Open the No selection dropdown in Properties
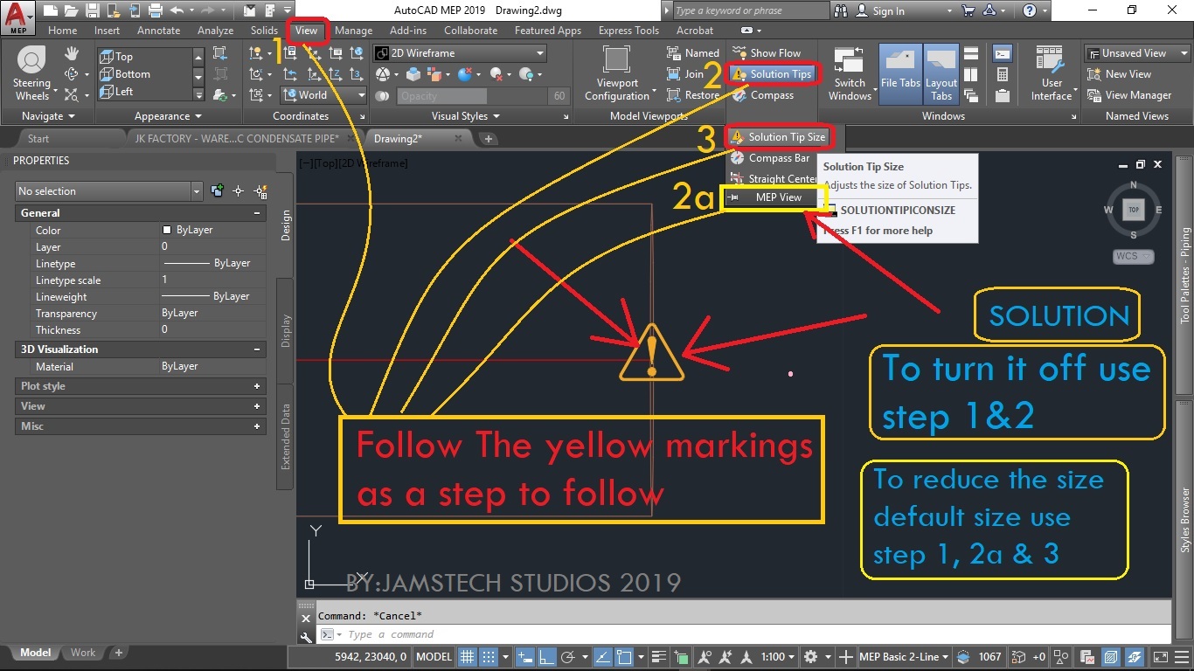This screenshot has height=671, width=1194. [x=109, y=191]
